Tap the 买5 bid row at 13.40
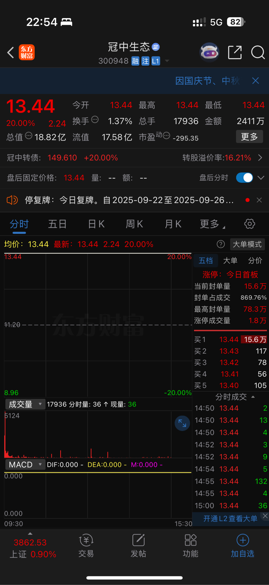 point(230,385)
